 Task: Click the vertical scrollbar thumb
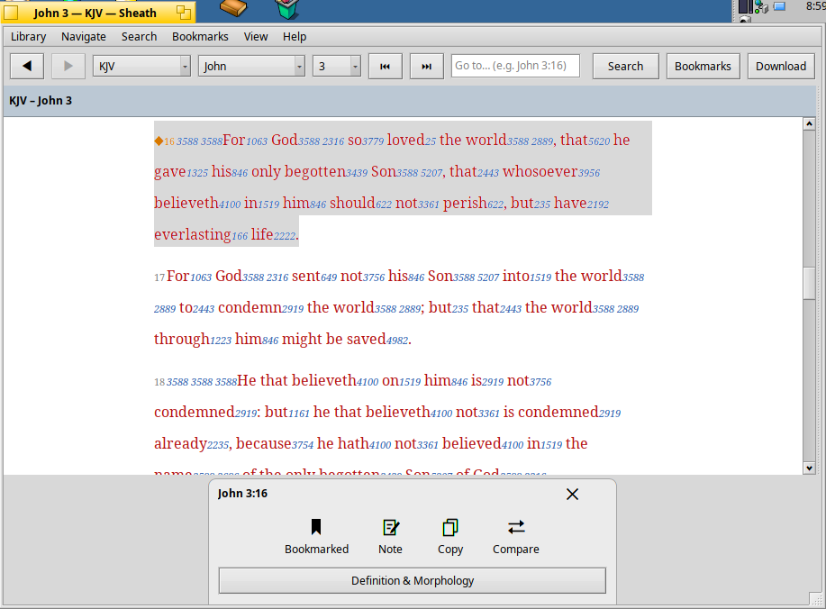tap(809, 284)
